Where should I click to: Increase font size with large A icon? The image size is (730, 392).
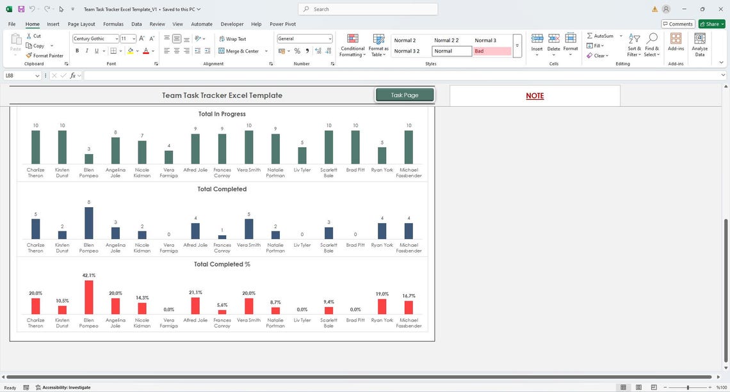(x=142, y=38)
